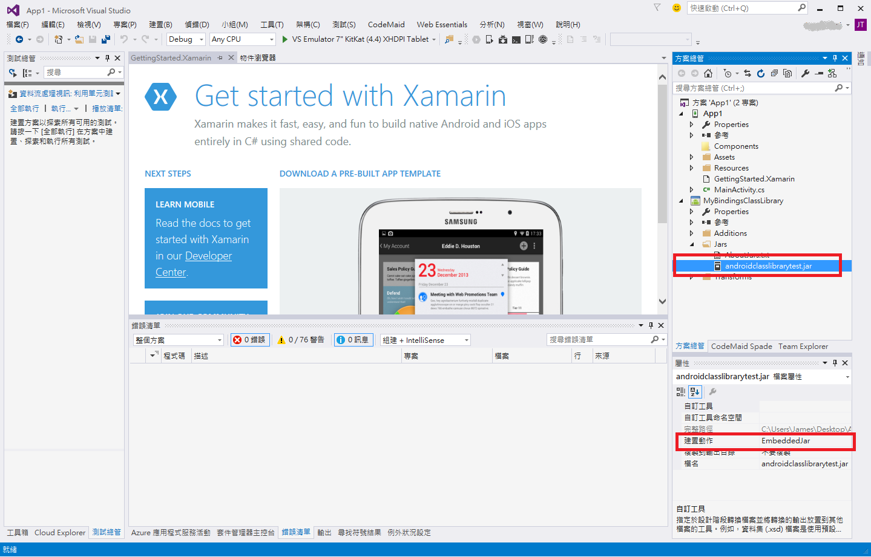
Task: Open the 檔案(F) File menu
Action: [x=18, y=24]
